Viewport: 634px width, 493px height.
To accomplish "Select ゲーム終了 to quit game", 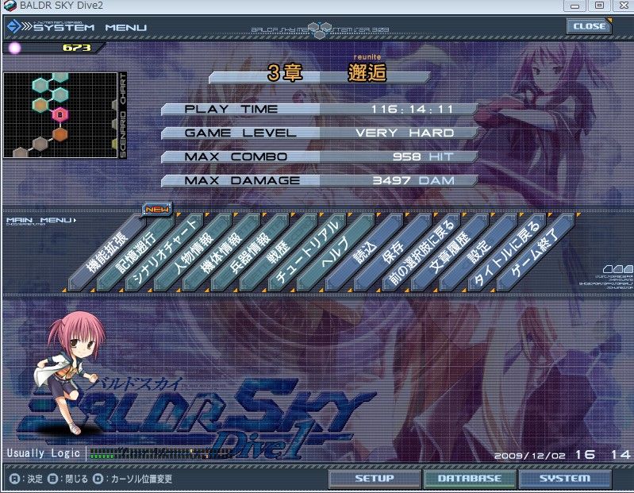I will 536,252.
